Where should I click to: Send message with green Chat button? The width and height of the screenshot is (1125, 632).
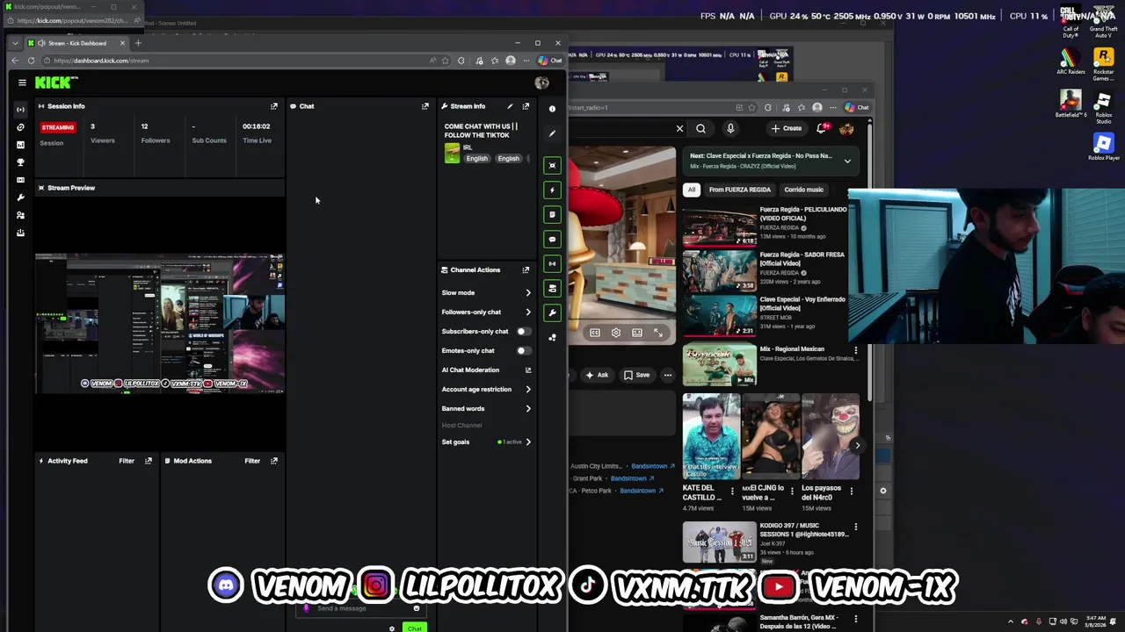pyautogui.click(x=415, y=628)
